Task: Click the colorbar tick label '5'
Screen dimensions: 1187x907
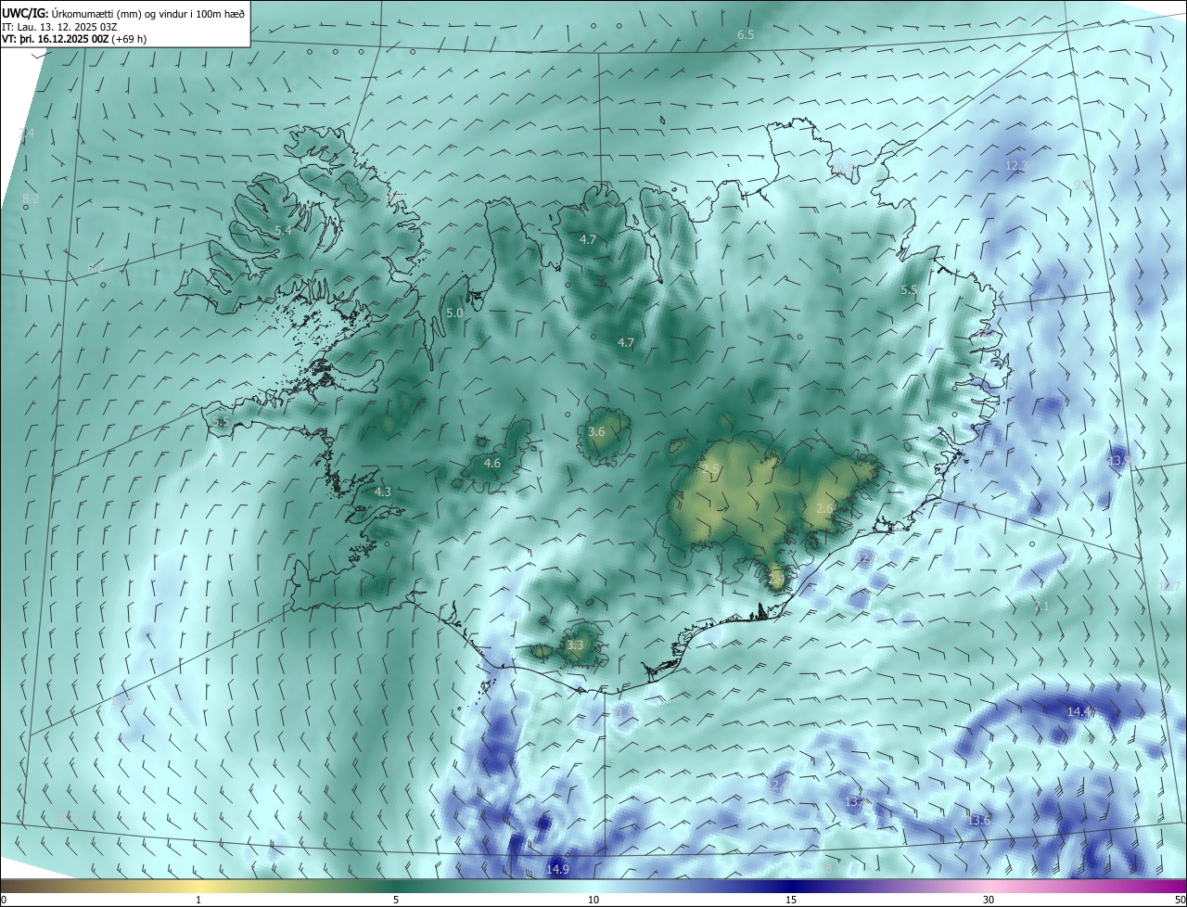Action: coord(396,900)
